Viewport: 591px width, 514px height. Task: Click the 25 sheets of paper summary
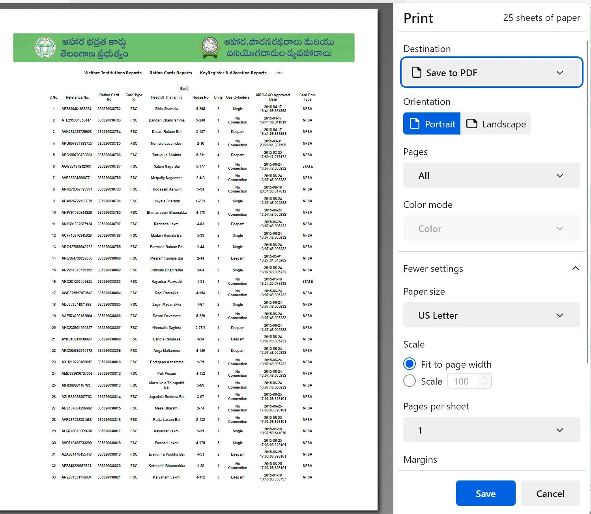[x=541, y=18]
